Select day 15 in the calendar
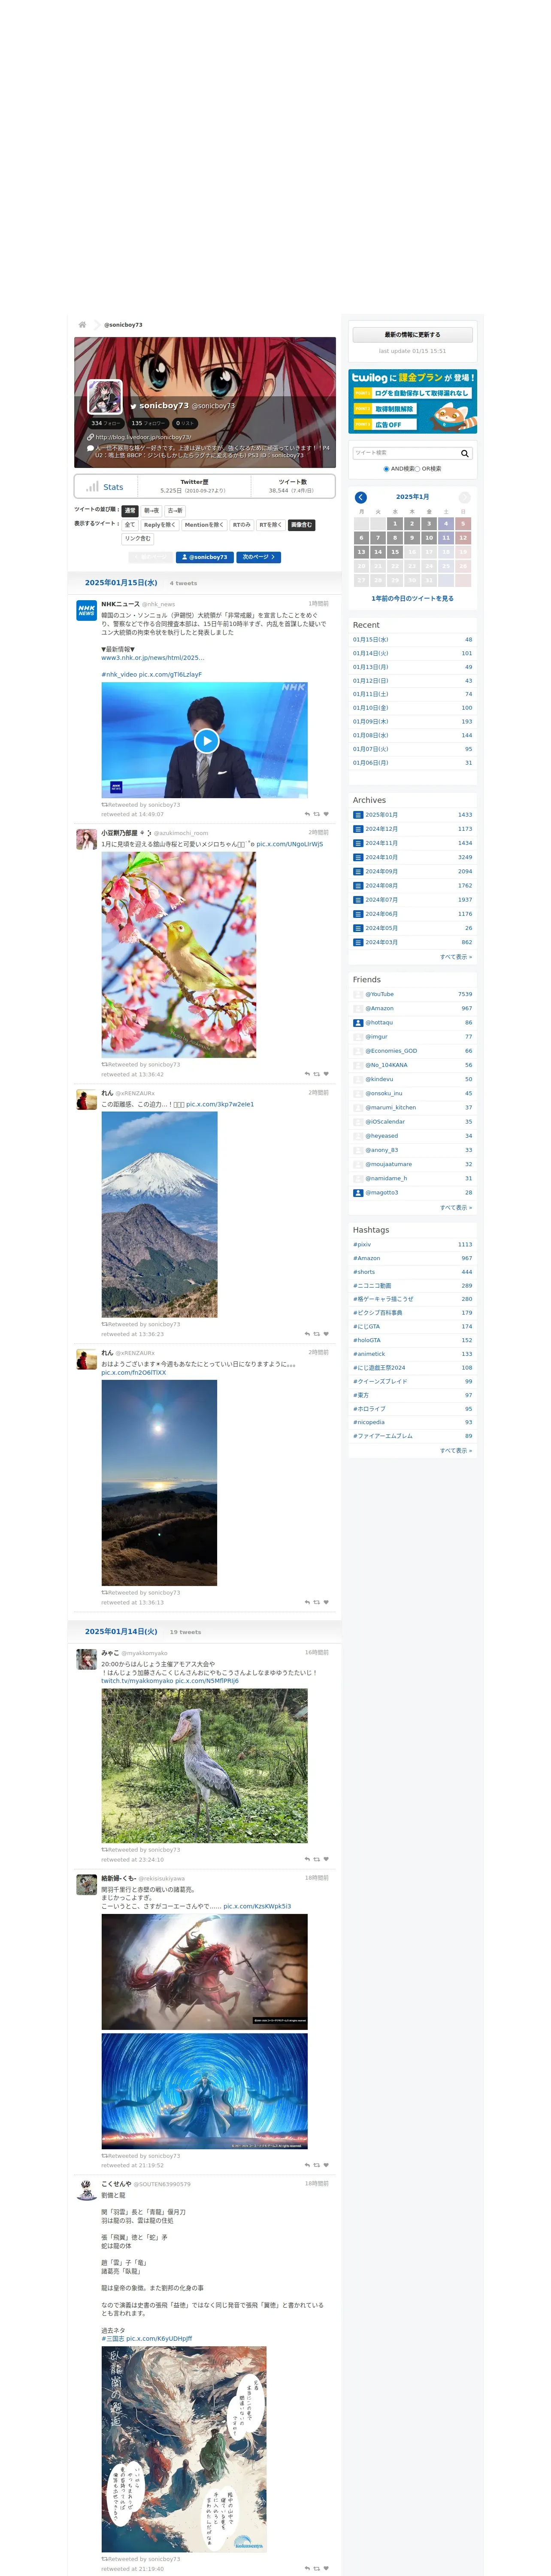The width and height of the screenshot is (551, 2576). pyautogui.click(x=395, y=552)
